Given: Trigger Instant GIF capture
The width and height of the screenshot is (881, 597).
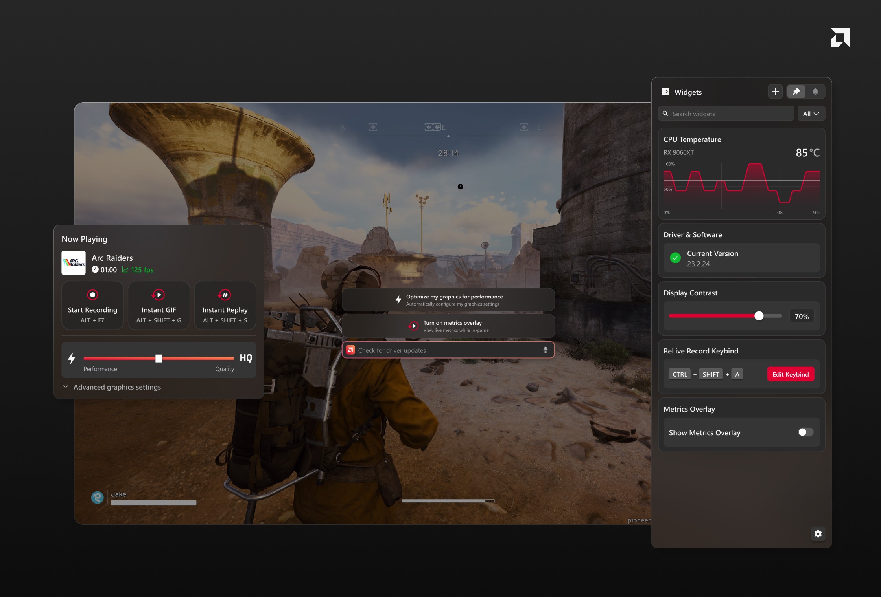Looking at the screenshot, I should pos(159,305).
